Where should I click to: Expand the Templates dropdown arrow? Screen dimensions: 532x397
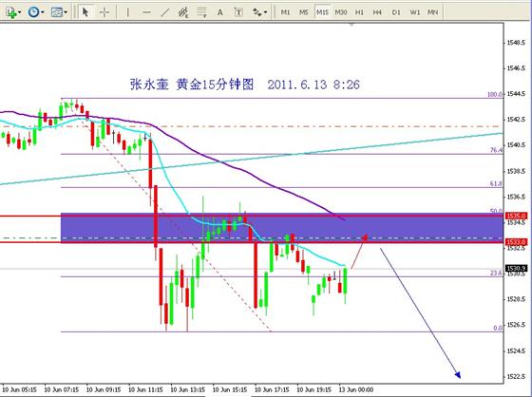[66, 12]
